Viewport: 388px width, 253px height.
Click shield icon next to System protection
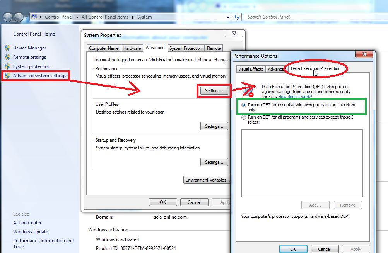point(7,66)
